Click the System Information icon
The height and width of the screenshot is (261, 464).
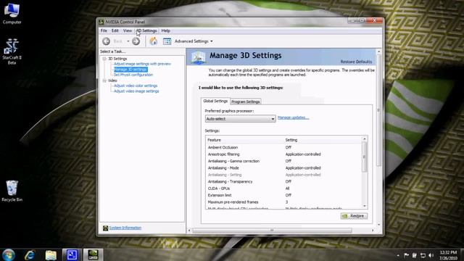pyautogui.click(x=105, y=228)
